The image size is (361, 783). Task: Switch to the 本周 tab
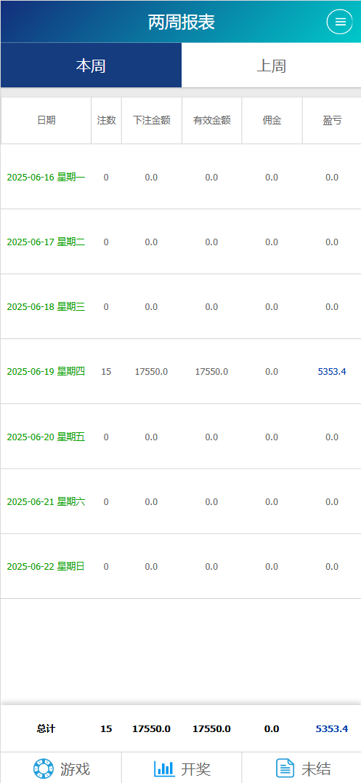pos(91,65)
